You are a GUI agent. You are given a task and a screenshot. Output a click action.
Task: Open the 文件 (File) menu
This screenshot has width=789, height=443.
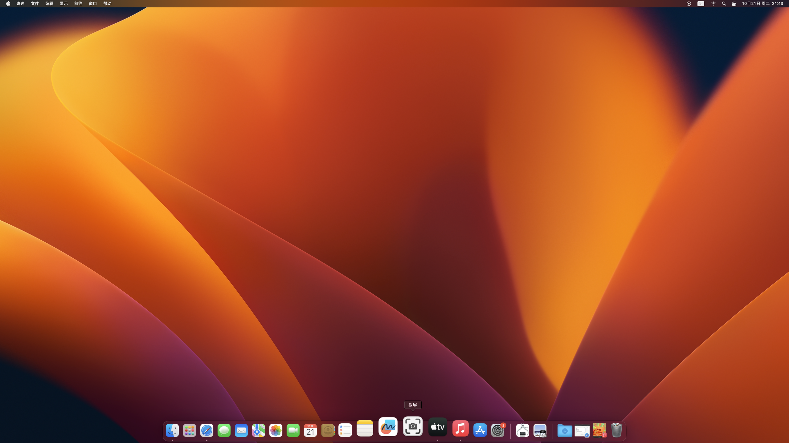click(x=35, y=4)
